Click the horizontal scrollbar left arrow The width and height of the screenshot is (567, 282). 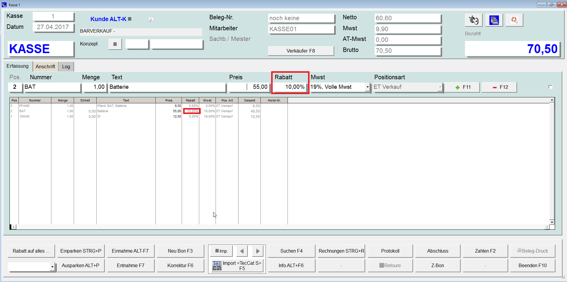point(14,227)
